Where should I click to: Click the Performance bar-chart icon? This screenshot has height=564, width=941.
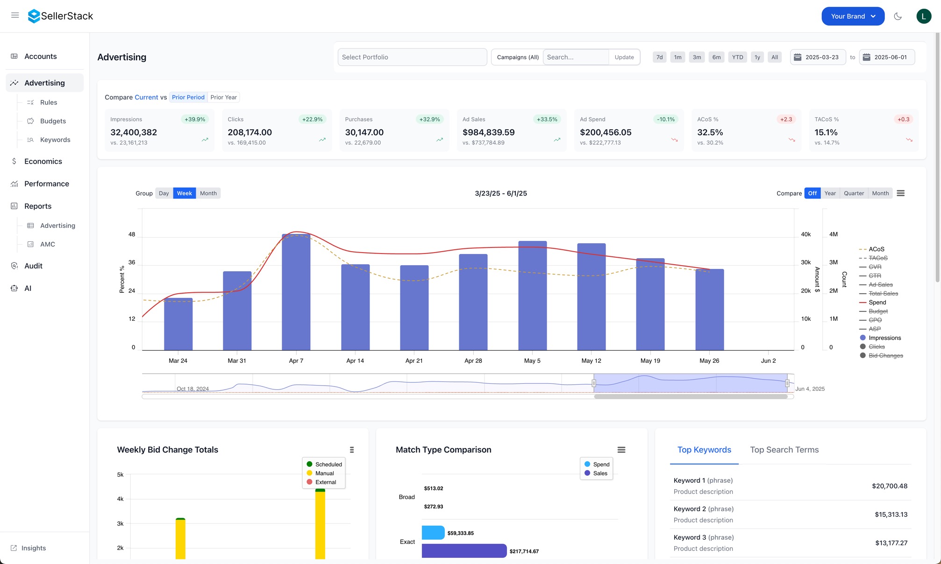[x=14, y=183]
